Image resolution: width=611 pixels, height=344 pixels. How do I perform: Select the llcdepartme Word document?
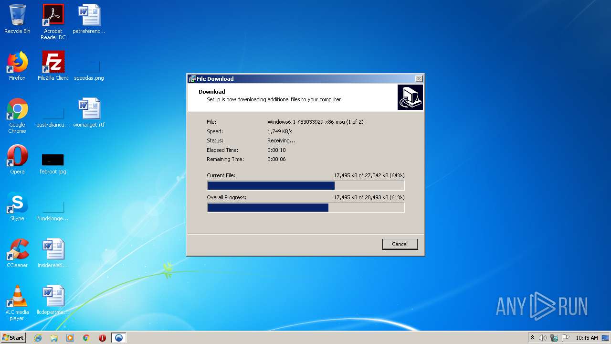53,300
